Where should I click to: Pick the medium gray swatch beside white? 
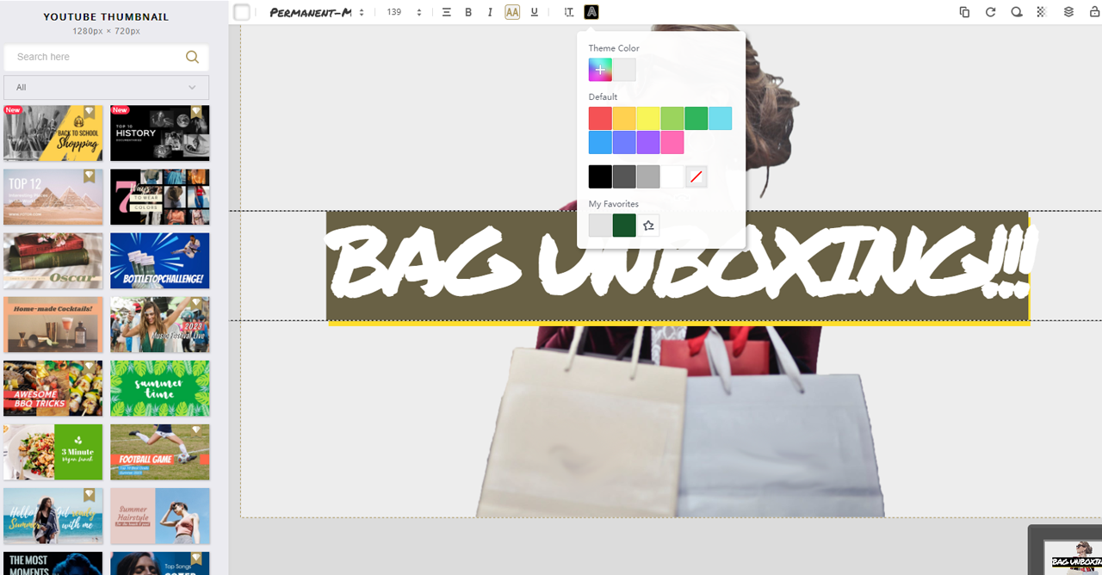tap(648, 176)
